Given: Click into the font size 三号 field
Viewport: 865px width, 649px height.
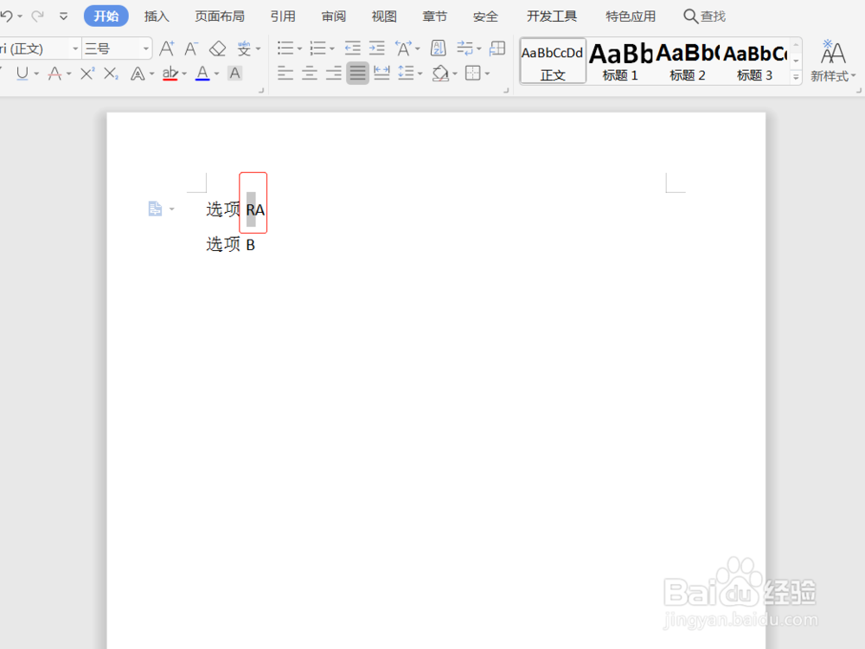Looking at the screenshot, I should point(112,48).
